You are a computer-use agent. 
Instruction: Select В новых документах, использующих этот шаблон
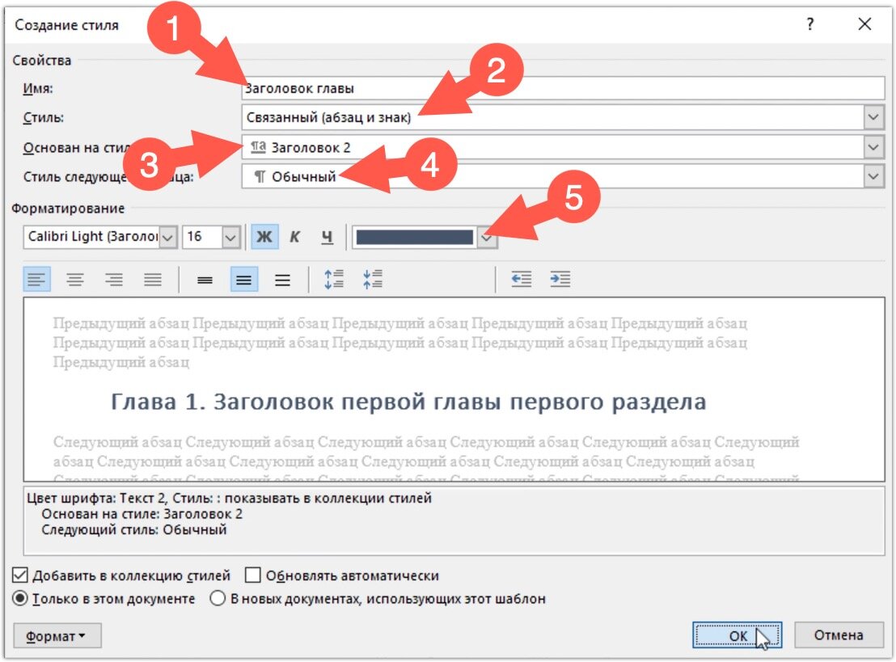(218, 599)
